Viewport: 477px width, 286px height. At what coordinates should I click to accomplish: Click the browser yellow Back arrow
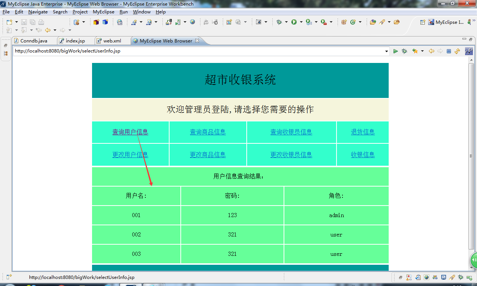point(432,51)
